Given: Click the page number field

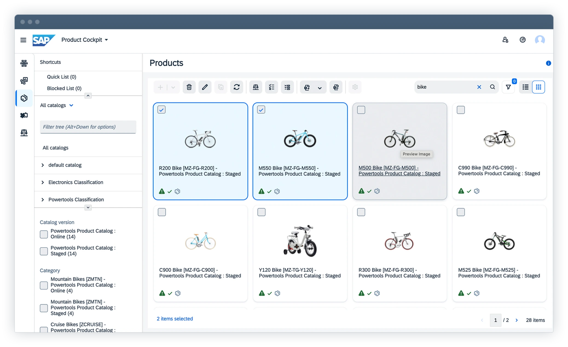Looking at the screenshot, I should click(495, 320).
